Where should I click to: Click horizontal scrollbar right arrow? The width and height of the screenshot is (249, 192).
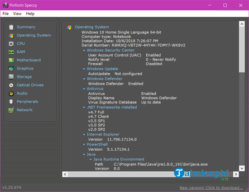236,174
